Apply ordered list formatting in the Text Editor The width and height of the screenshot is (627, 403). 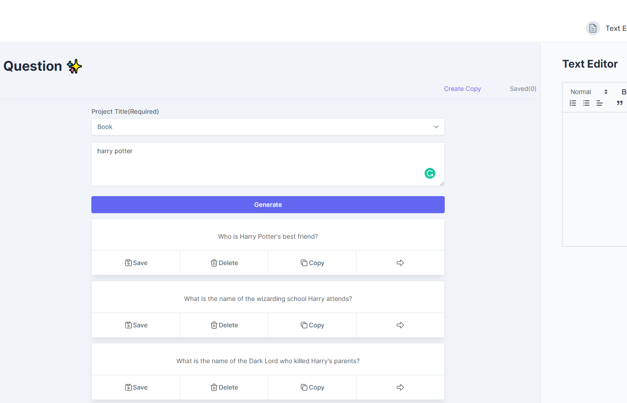pyautogui.click(x=573, y=103)
